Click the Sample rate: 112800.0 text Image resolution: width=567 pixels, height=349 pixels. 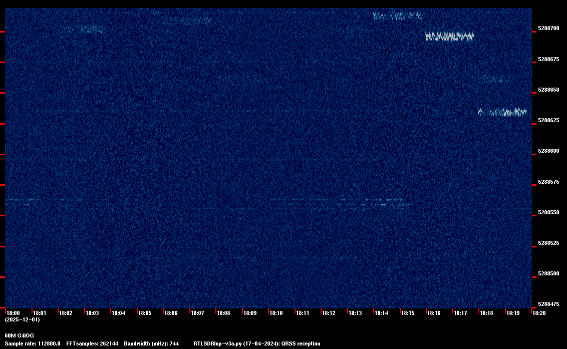coord(33,343)
